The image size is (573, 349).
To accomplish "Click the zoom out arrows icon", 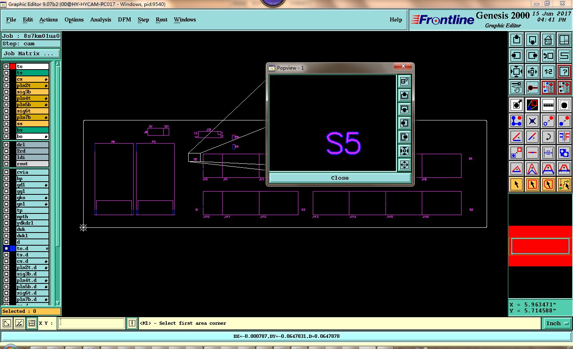I will pos(532,72).
